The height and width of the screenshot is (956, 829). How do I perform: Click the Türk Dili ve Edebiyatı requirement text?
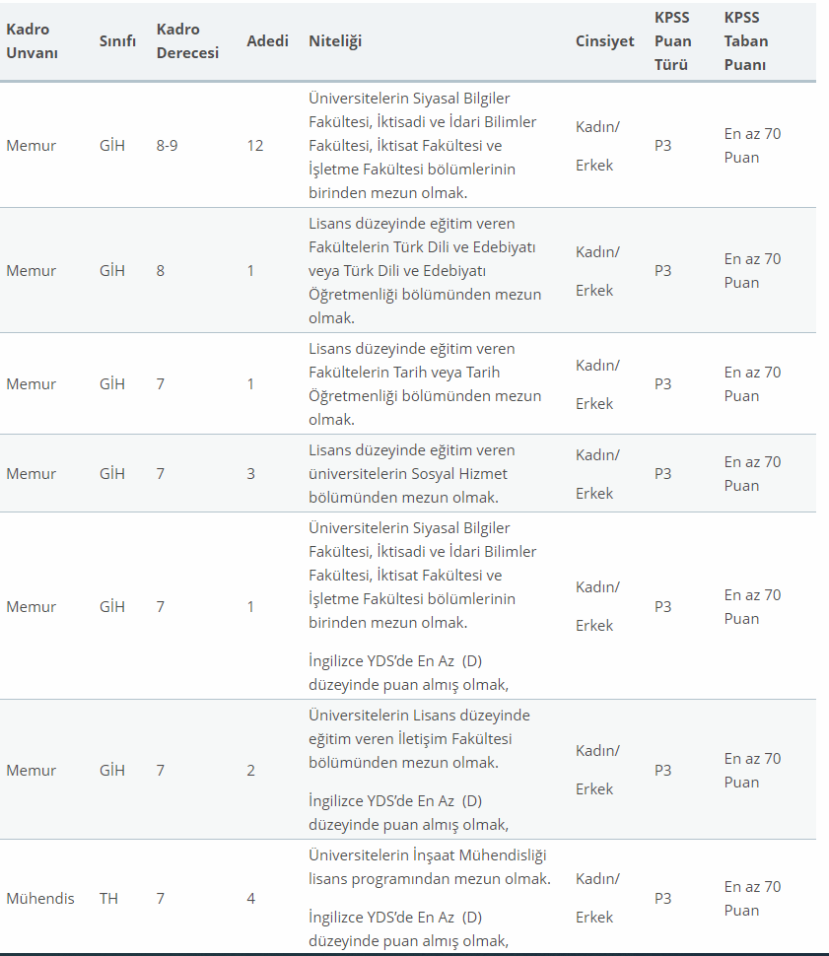coord(425,270)
